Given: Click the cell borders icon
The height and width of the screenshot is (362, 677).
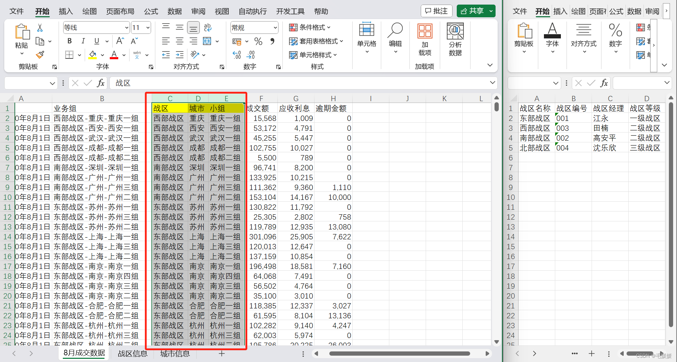Looking at the screenshot, I should (70, 55).
